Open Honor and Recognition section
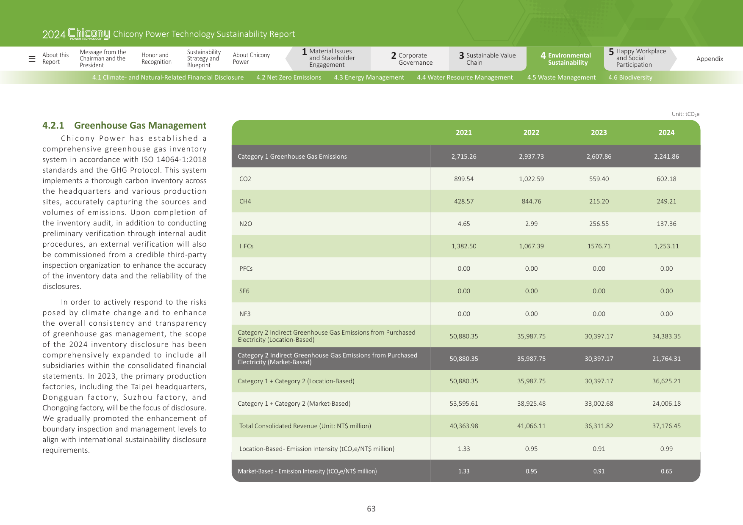 click(156, 58)
